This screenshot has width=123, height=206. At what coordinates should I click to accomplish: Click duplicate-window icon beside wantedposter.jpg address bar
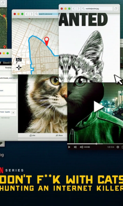point(116,9)
